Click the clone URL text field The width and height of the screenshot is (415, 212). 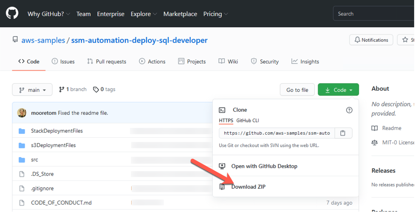point(277,133)
